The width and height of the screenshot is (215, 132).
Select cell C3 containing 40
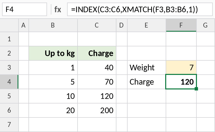97,68
